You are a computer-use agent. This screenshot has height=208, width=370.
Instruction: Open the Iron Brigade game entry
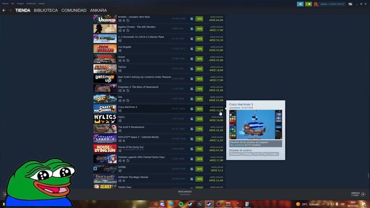point(159,49)
